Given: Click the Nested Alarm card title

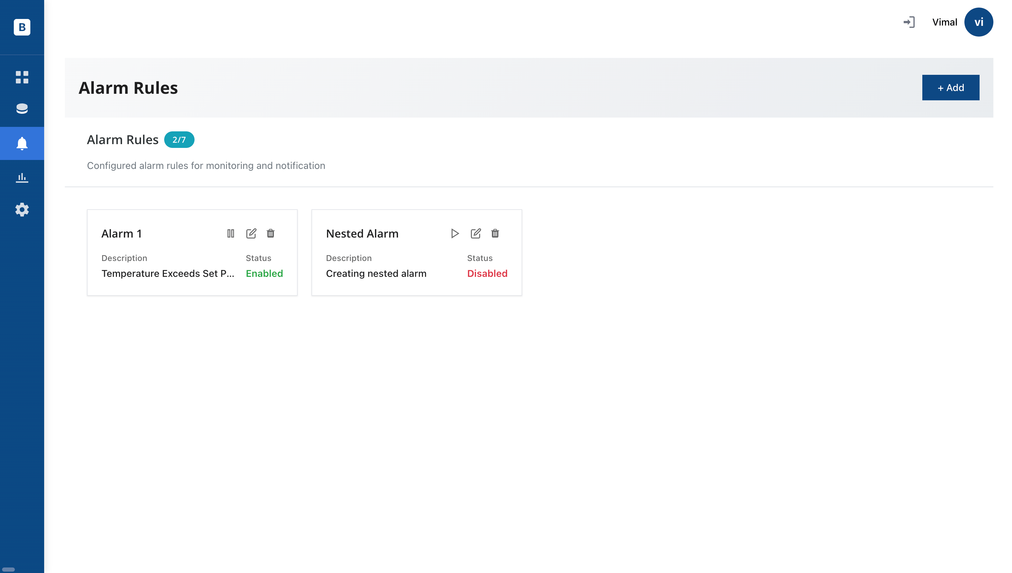Looking at the screenshot, I should pyautogui.click(x=362, y=233).
